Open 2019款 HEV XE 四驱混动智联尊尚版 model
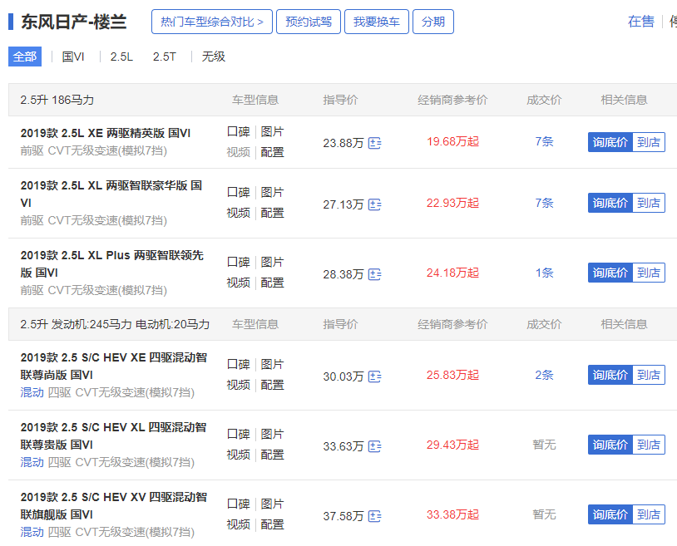The width and height of the screenshot is (677, 546). [114, 366]
